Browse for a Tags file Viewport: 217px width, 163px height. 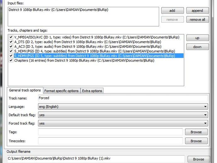pyautogui.click(x=196, y=132)
